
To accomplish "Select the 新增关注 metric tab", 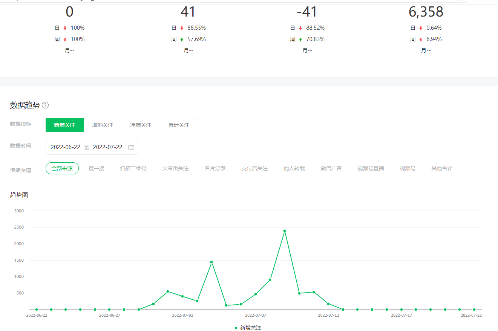I will pyautogui.click(x=64, y=125).
